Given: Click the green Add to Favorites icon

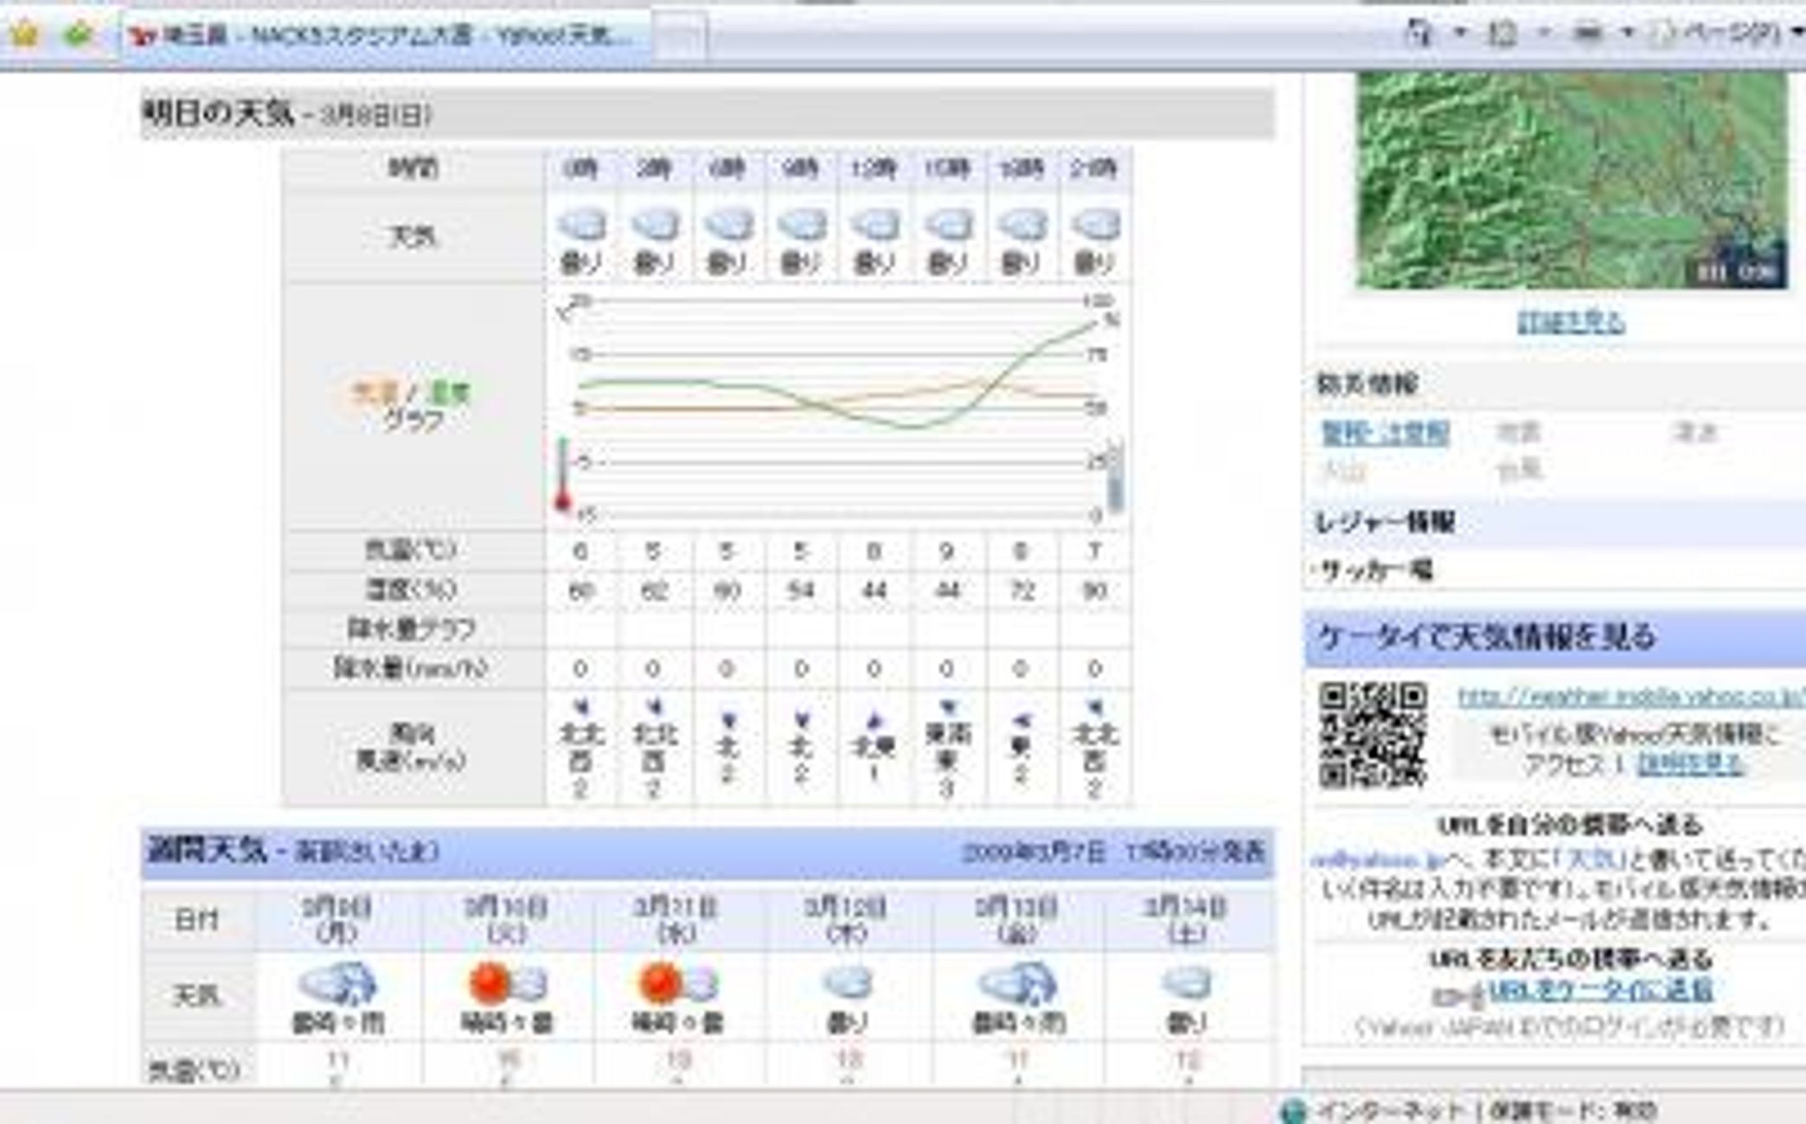Looking at the screenshot, I should tap(78, 35).
